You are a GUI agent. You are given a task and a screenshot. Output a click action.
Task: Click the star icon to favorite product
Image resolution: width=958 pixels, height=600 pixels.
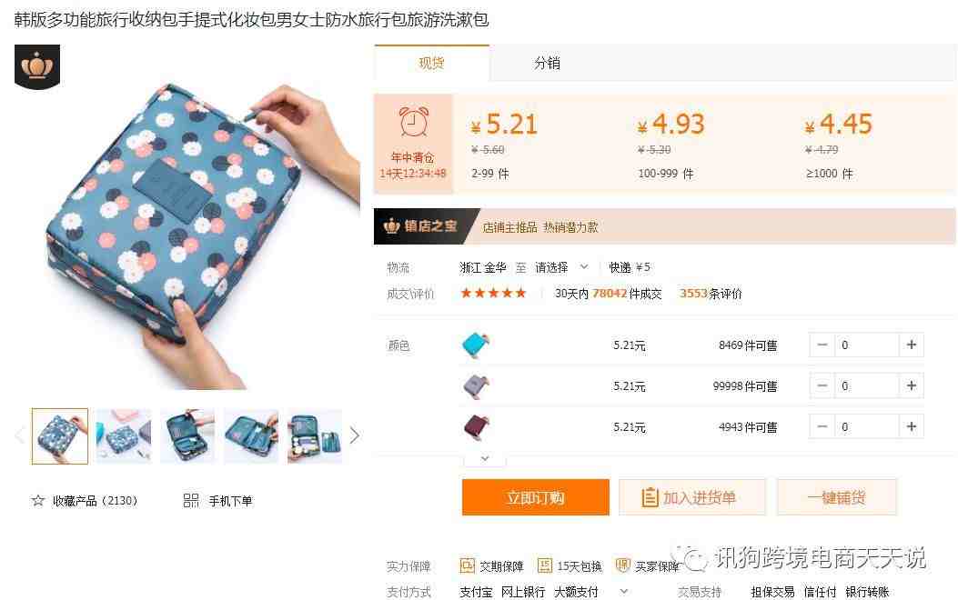click(x=38, y=501)
